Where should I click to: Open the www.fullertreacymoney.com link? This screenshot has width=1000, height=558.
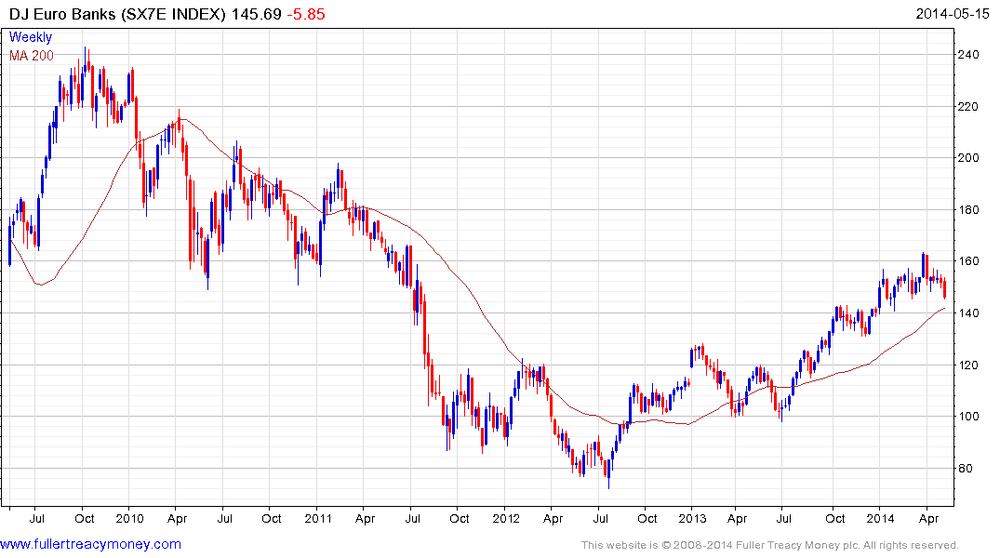coord(90,544)
